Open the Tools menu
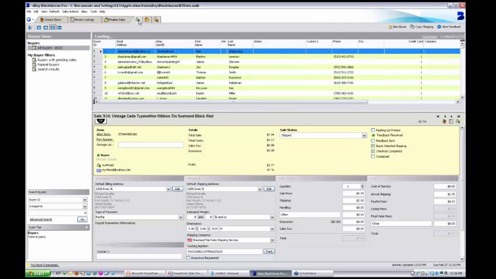Viewport: 496px width, 279px height. [x=93, y=12]
